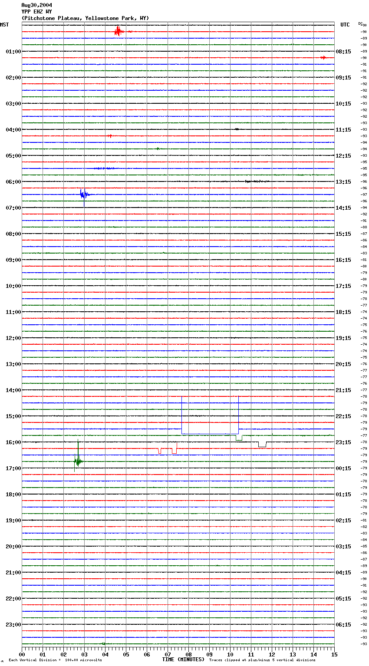Screen dimensions: 369x666
Task: Select the 16:00 MST time label
Action: click(13, 442)
